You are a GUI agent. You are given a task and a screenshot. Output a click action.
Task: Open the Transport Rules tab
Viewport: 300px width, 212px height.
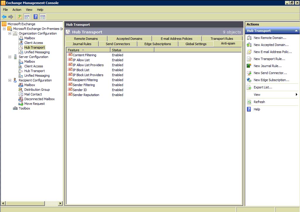(x=222, y=39)
